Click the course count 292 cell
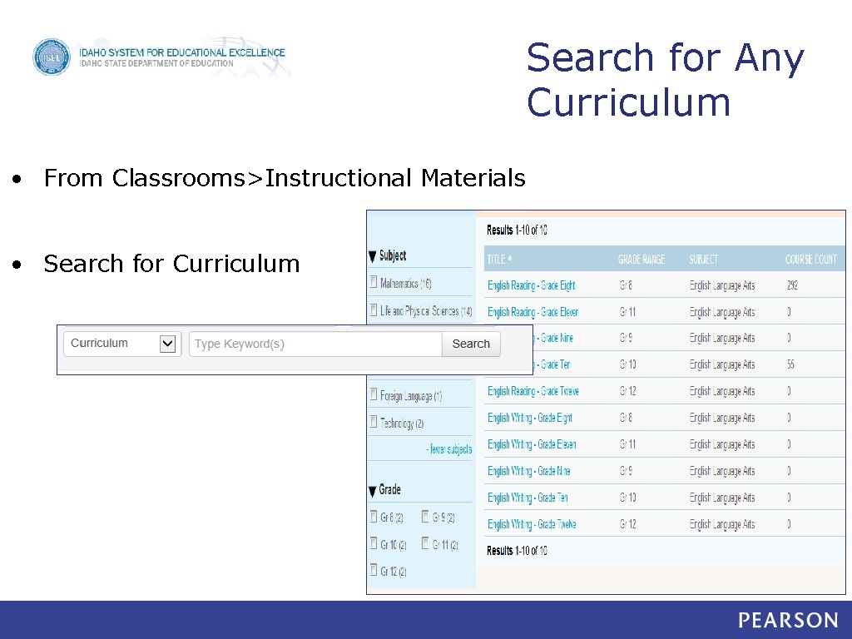 pos(792,285)
